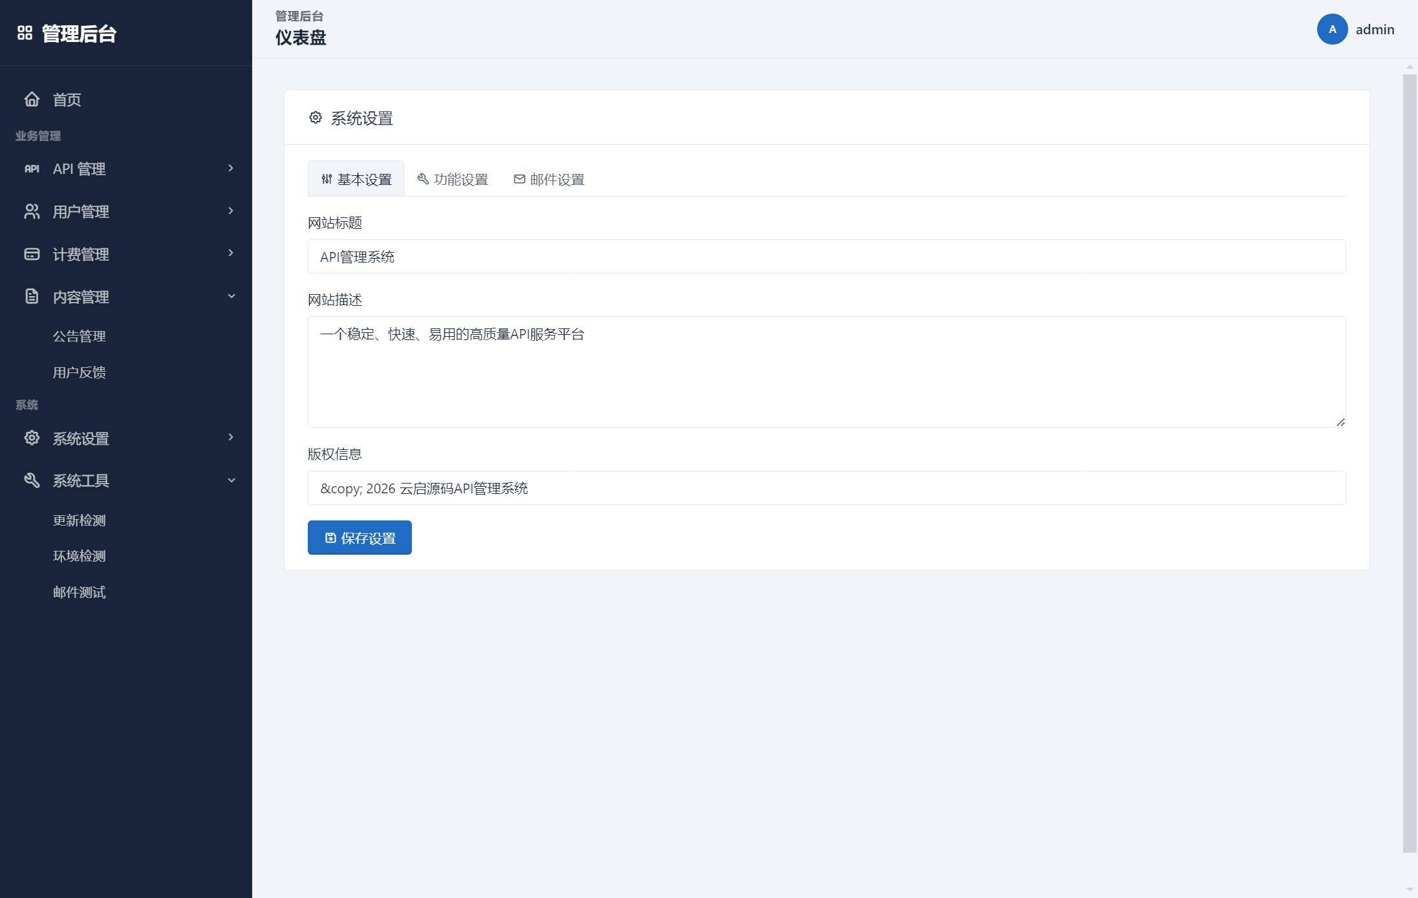Click the 保存设置 button
The image size is (1418, 898).
pyautogui.click(x=360, y=537)
